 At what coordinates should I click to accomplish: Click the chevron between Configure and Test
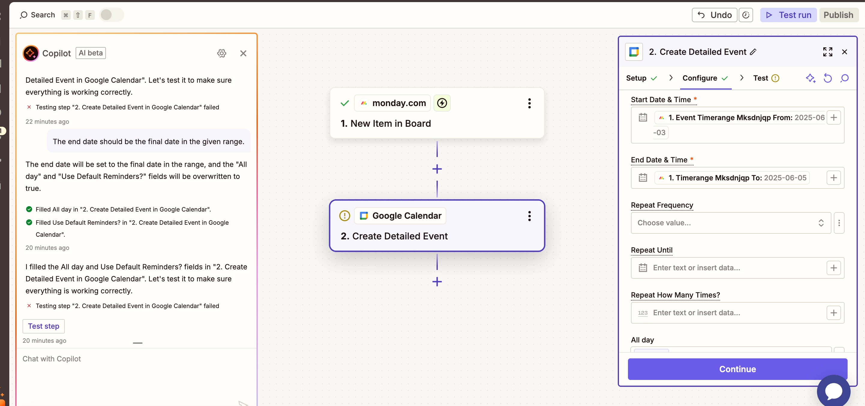(x=742, y=78)
